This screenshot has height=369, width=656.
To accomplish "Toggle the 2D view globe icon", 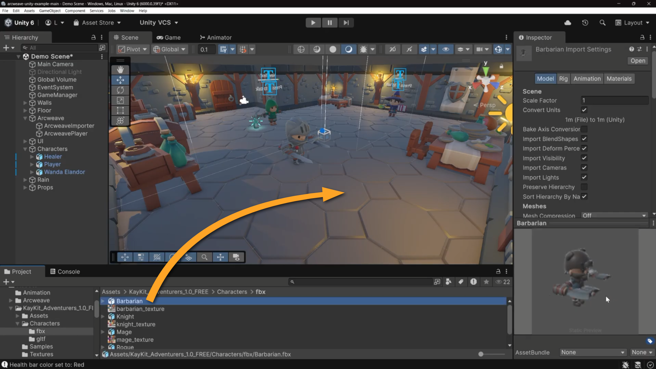I will (301, 49).
